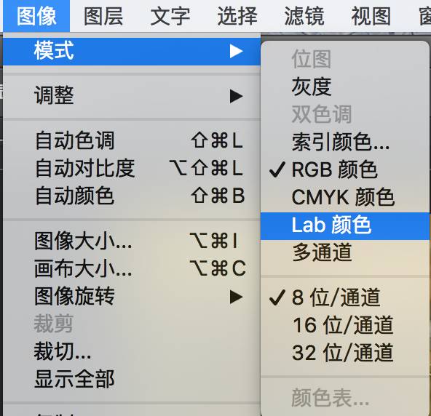Switch to CMYK 颜色 mode
Image resolution: width=431 pixels, height=416 pixels.
(x=344, y=197)
